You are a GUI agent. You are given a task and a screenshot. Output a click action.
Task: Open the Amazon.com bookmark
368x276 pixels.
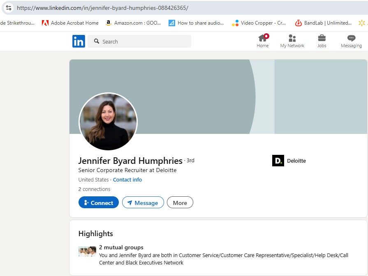point(133,23)
